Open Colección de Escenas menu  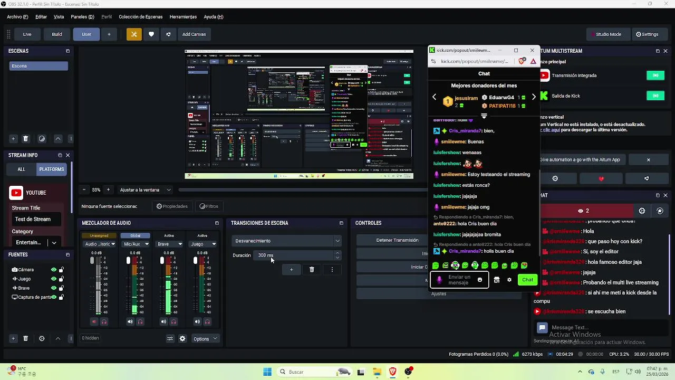[x=140, y=17]
